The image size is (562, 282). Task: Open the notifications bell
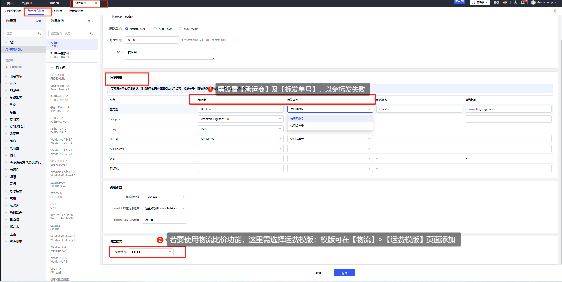pyautogui.click(x=522, y=2)
